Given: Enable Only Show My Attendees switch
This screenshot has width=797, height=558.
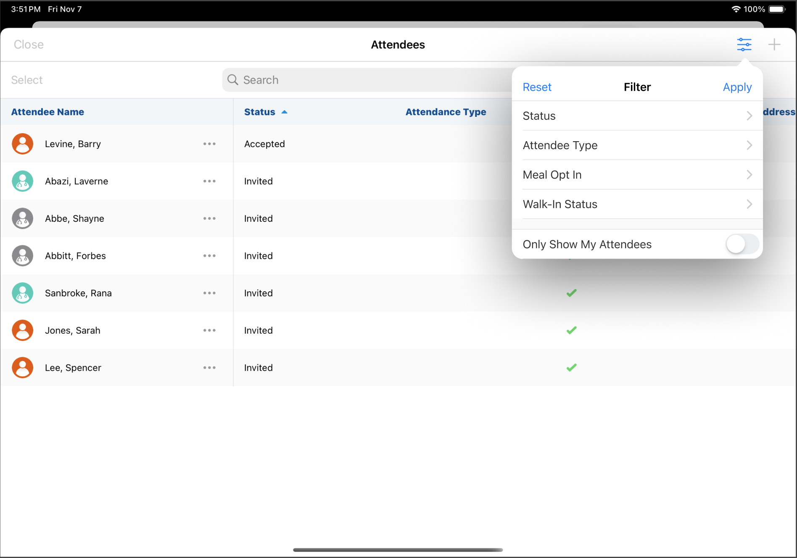Looking at the screenshot, I should coord(742,244).
